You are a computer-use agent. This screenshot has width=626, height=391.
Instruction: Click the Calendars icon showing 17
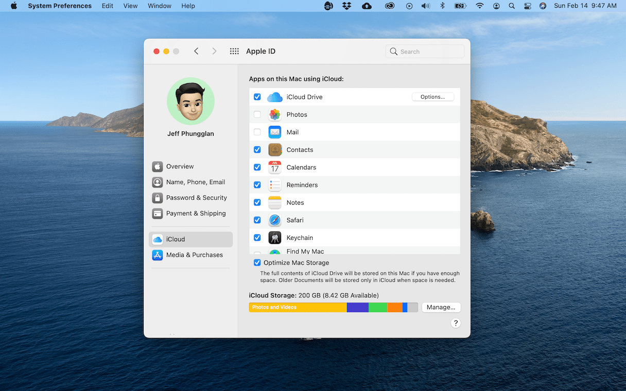pyautogui.click(x=275, y=167)
